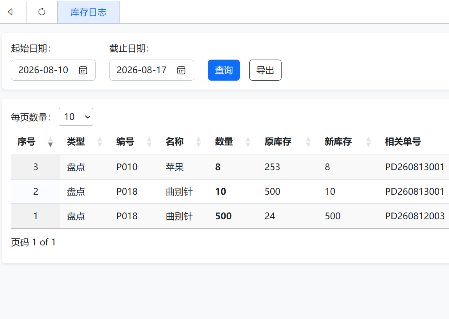Viewport: 449px width, 319px height.
Task: Click the 苹果 name cell
Action: tap(174, 167)
